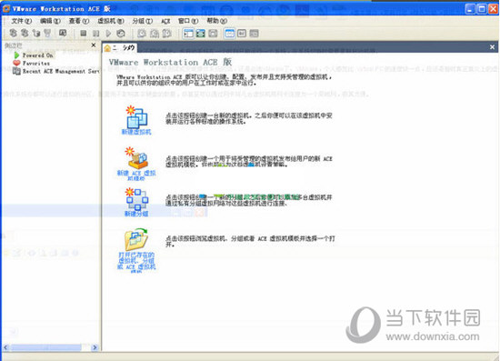500x361 pixels.
Task: Click the 新建虚拟机 link text
Action: tap(136, 132)
